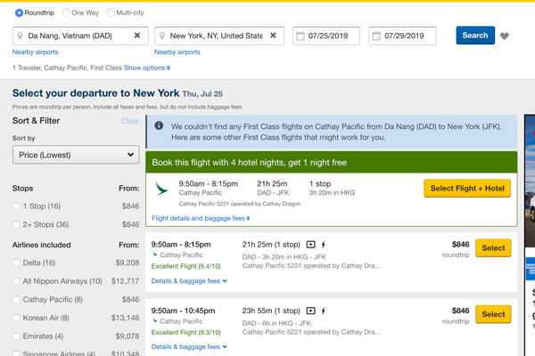Screen dimensions: 535x356
Task: Clear the New York destination with X
Action: coord(273,36)
